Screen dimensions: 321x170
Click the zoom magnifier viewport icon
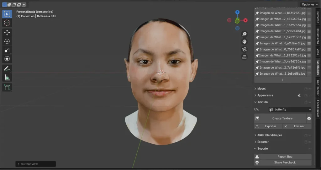coord(244,34)
